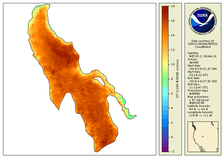Select the '2' colorbar tick label

coord(172,123)
